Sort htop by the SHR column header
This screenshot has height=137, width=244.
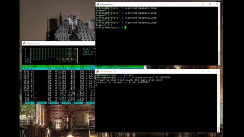(82, 66)
